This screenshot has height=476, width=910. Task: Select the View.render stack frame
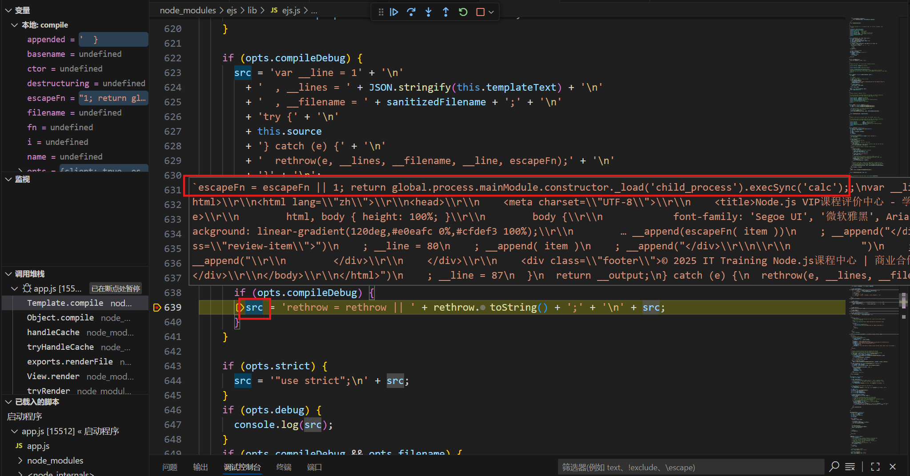pyautogui.click(x=75, y=376)
